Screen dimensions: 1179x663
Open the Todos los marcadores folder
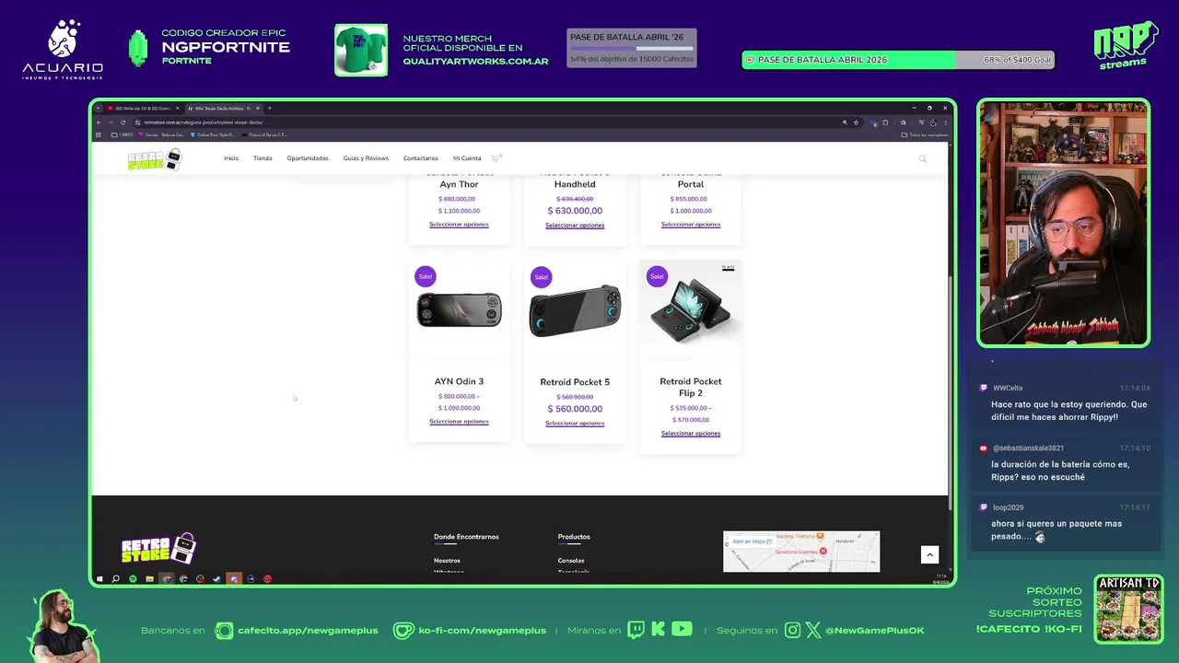(925, 134)
